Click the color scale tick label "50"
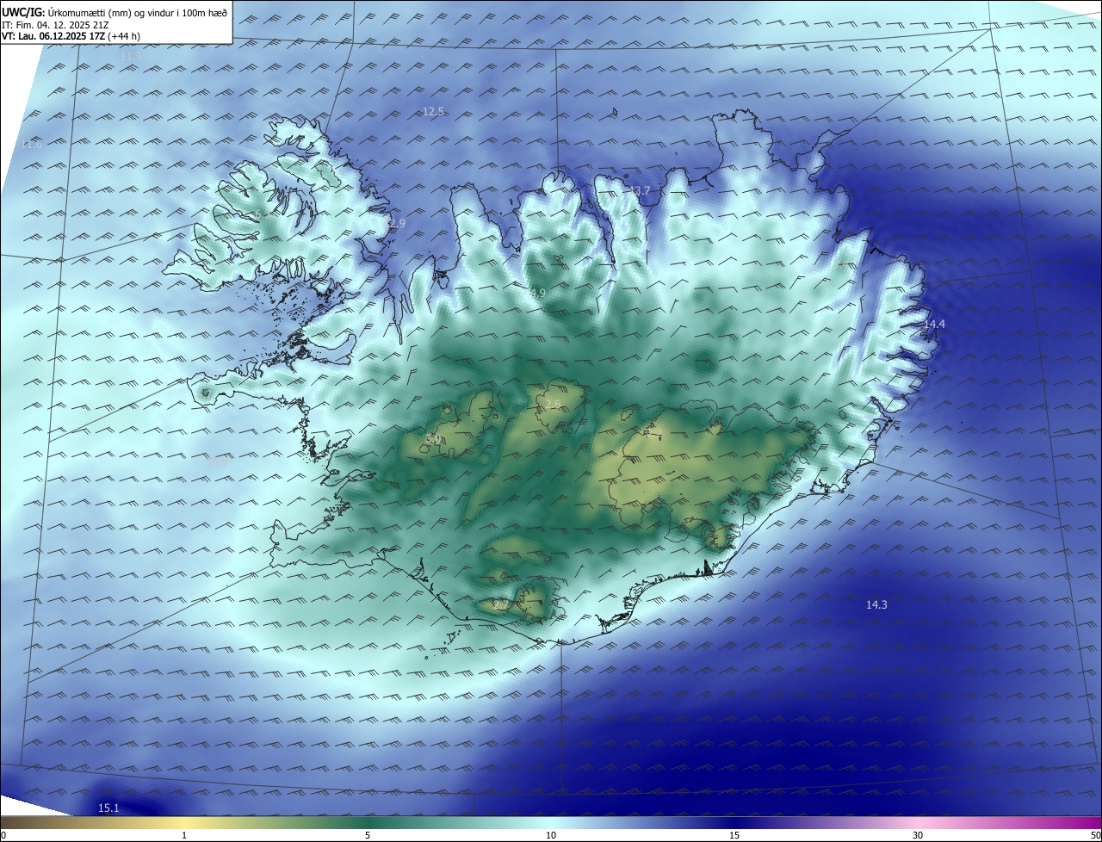 click(x=1095, y=835)
